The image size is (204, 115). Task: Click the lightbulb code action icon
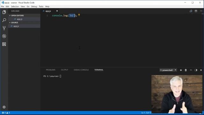pos(79,15)
